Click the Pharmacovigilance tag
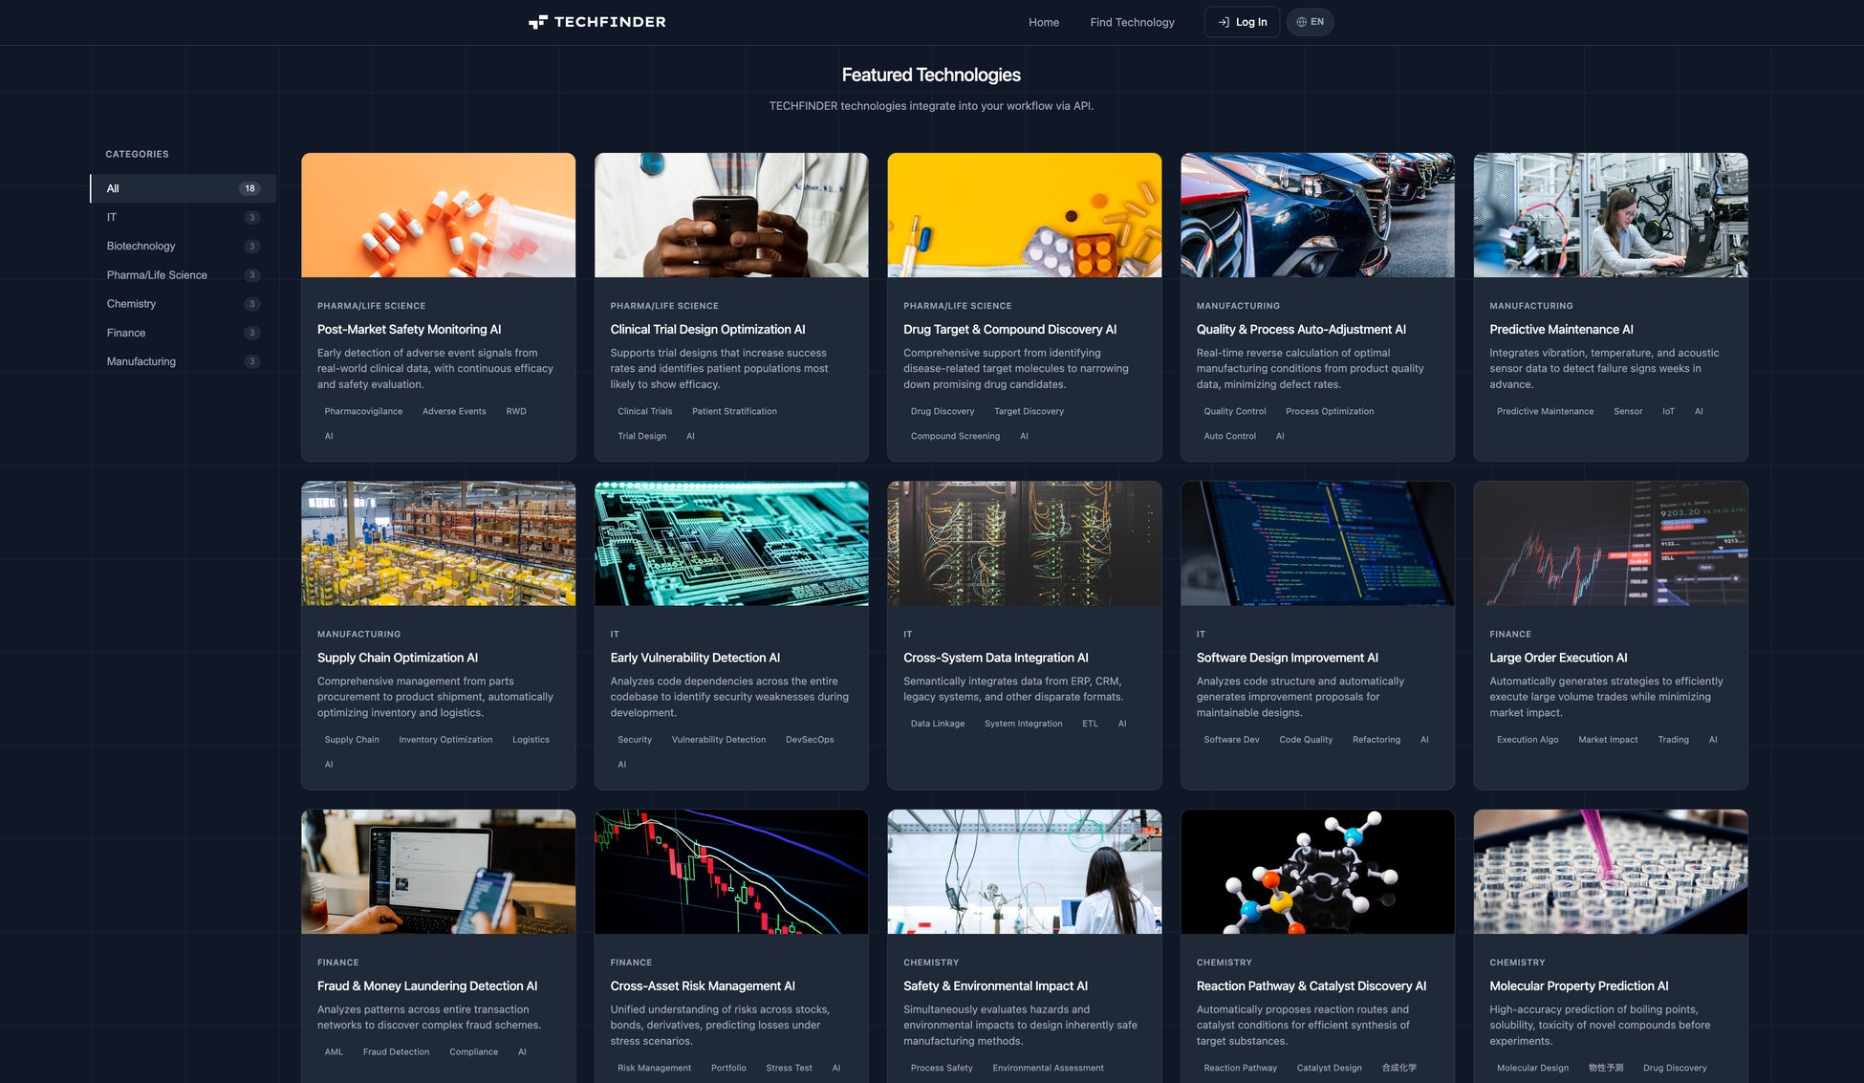This screenshot has width=1864, height=1083. [363, 411]
